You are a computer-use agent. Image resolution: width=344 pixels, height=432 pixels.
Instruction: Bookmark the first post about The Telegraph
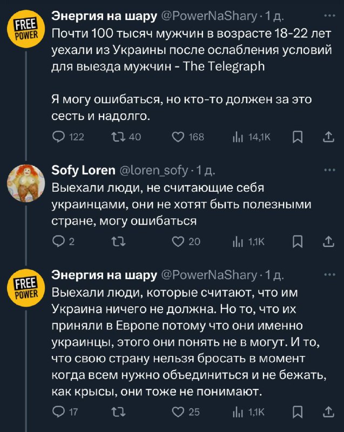click(x=298, y=137)
